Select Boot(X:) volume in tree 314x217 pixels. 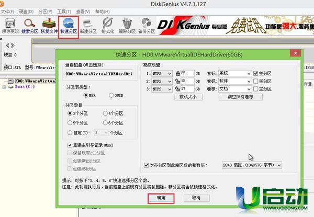25,87
